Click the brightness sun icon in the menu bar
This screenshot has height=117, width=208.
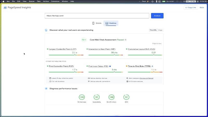[x=184, y=1]
